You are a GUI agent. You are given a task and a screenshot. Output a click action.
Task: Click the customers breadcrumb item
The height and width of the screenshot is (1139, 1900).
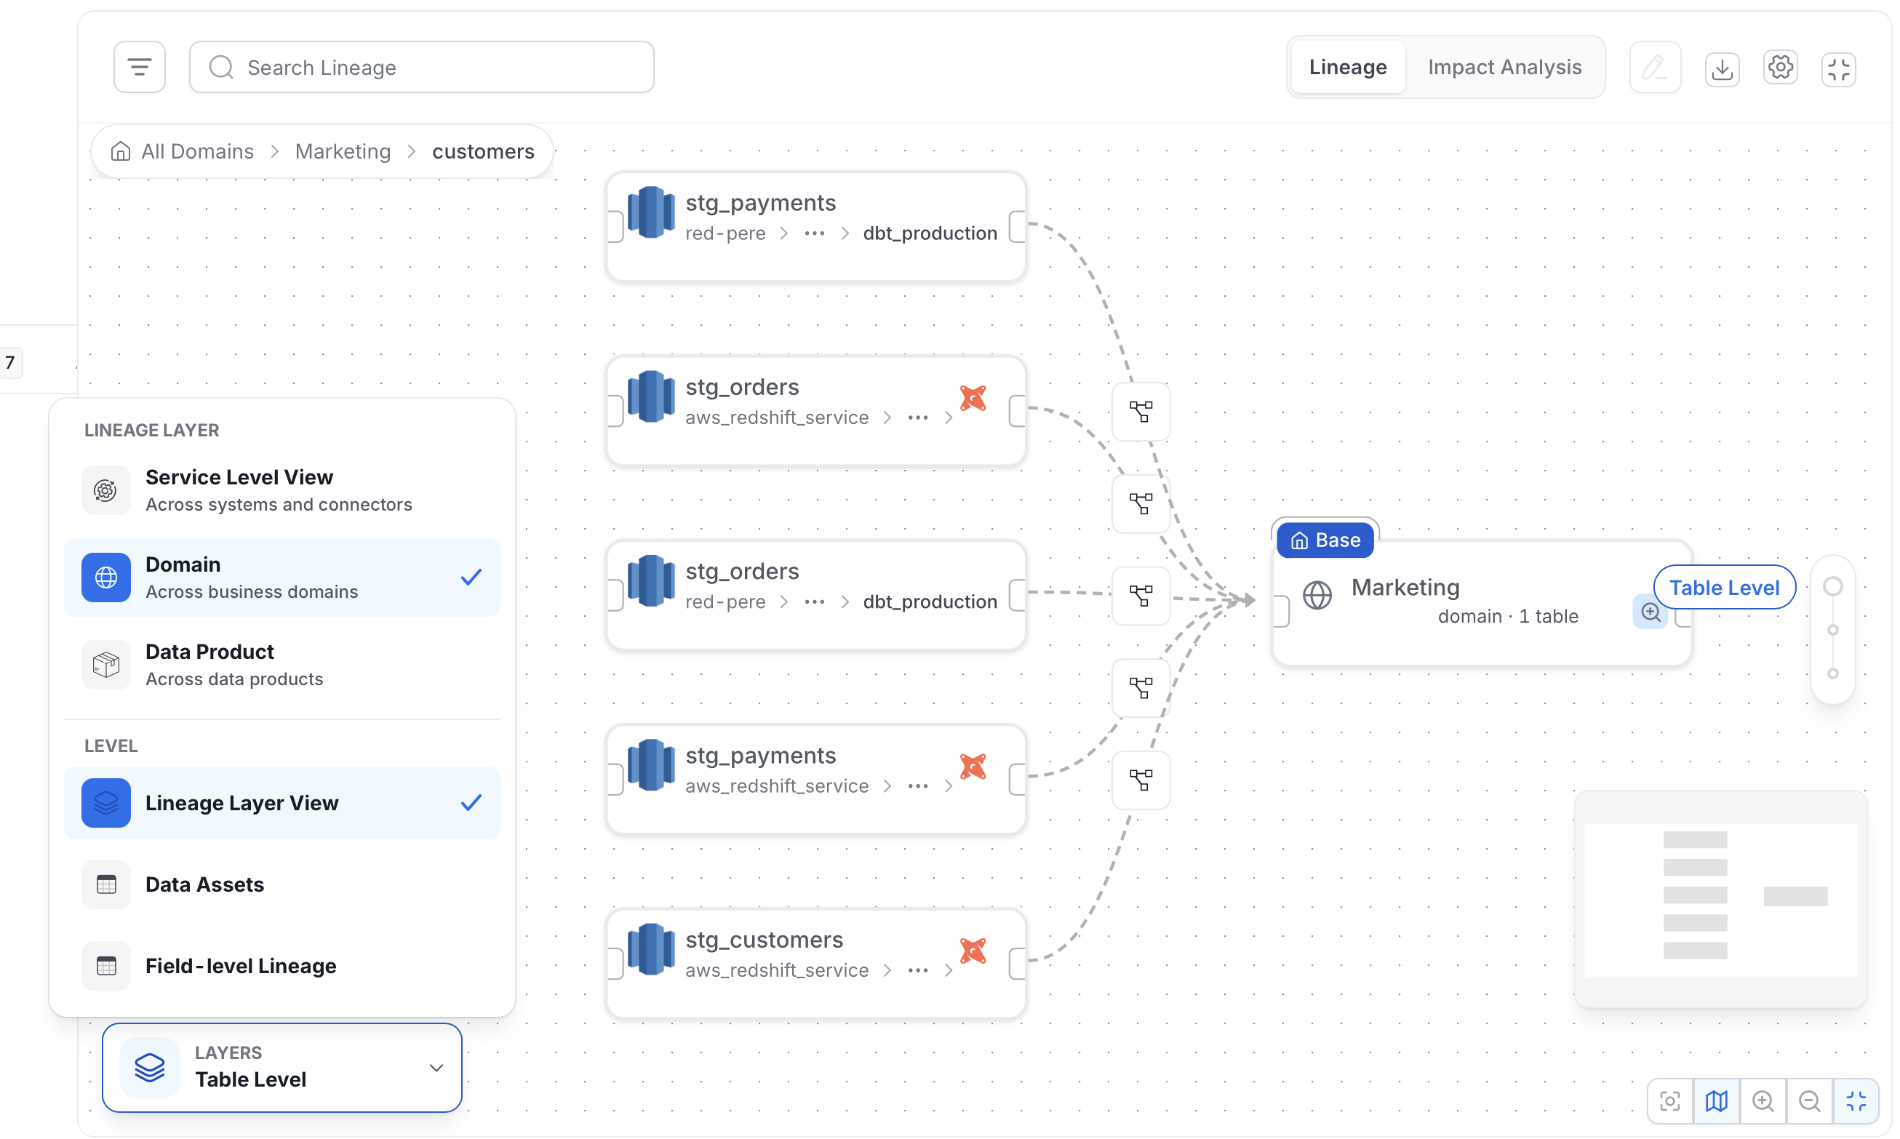pyautogui.click(x=483, y=151)
